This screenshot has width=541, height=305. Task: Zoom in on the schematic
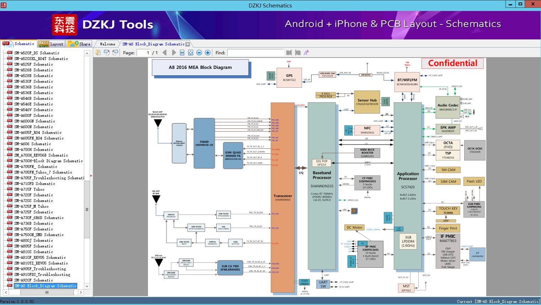click(208, 53)
